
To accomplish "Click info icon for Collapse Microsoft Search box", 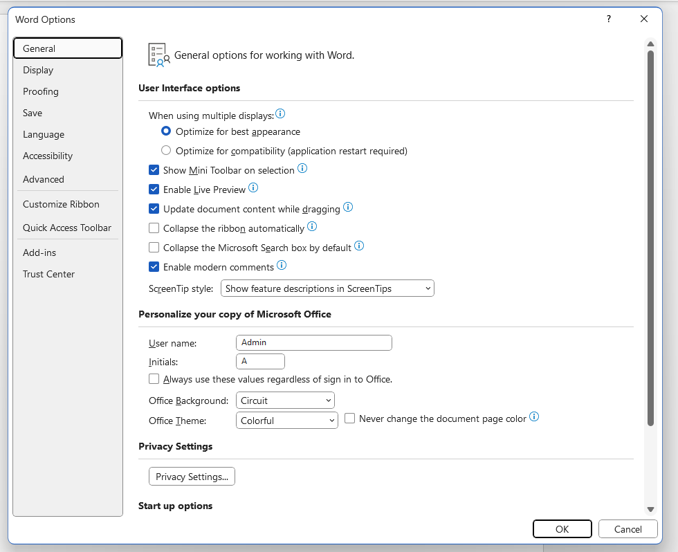I will (x=359, y=246).
